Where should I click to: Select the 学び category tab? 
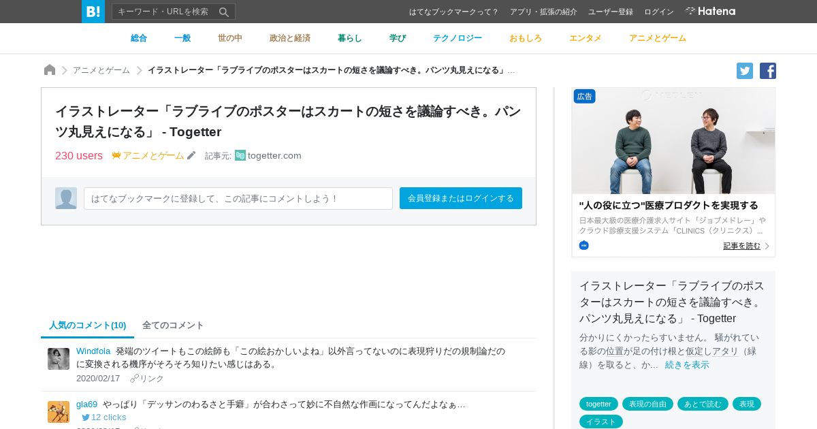398,38
